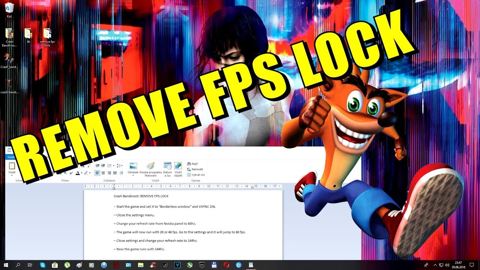Click the Najít find button

tap(192, 164)
